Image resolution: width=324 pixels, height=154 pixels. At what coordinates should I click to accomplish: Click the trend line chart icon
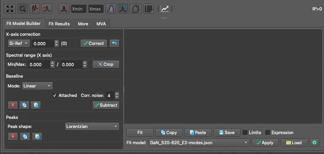point(165,9)
